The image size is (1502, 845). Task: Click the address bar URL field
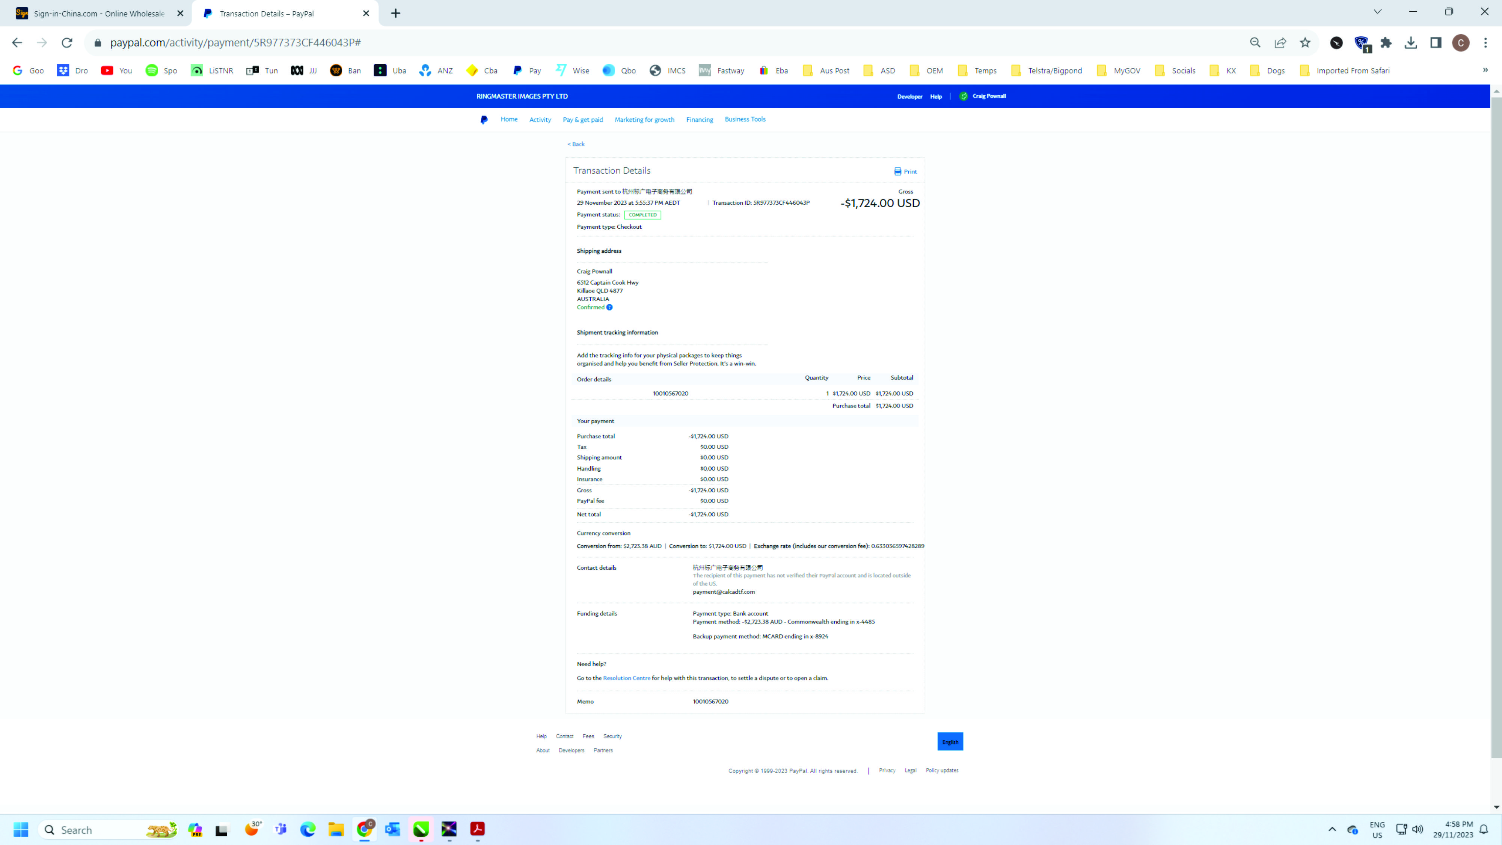pyautogui.click(x=665, y=42)
